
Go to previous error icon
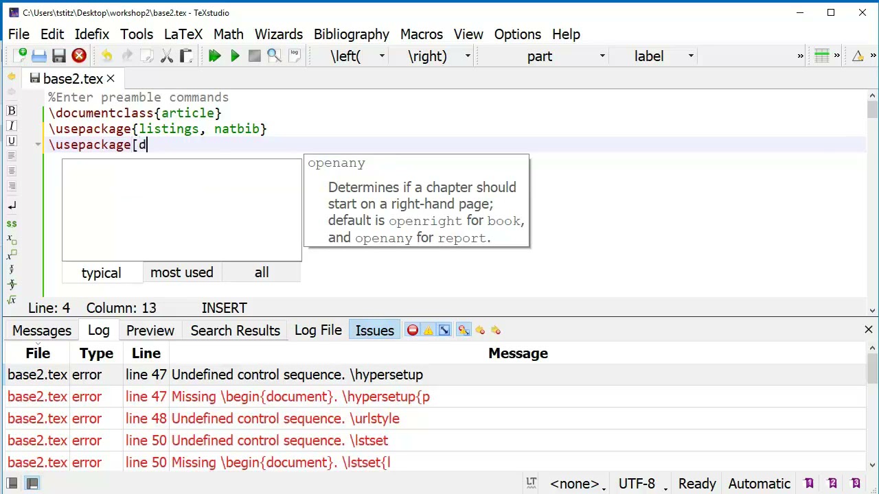click(x=480, y=330)
